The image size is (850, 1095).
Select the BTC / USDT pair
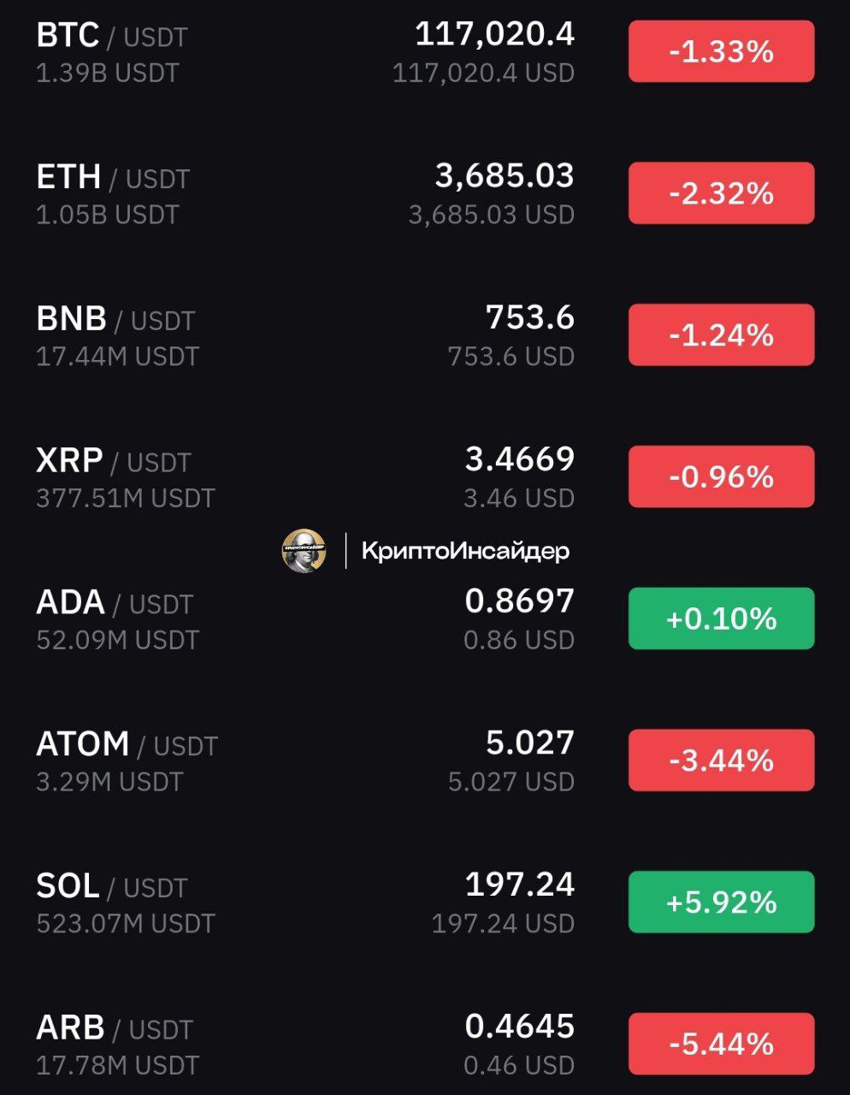tap(112, 36)
